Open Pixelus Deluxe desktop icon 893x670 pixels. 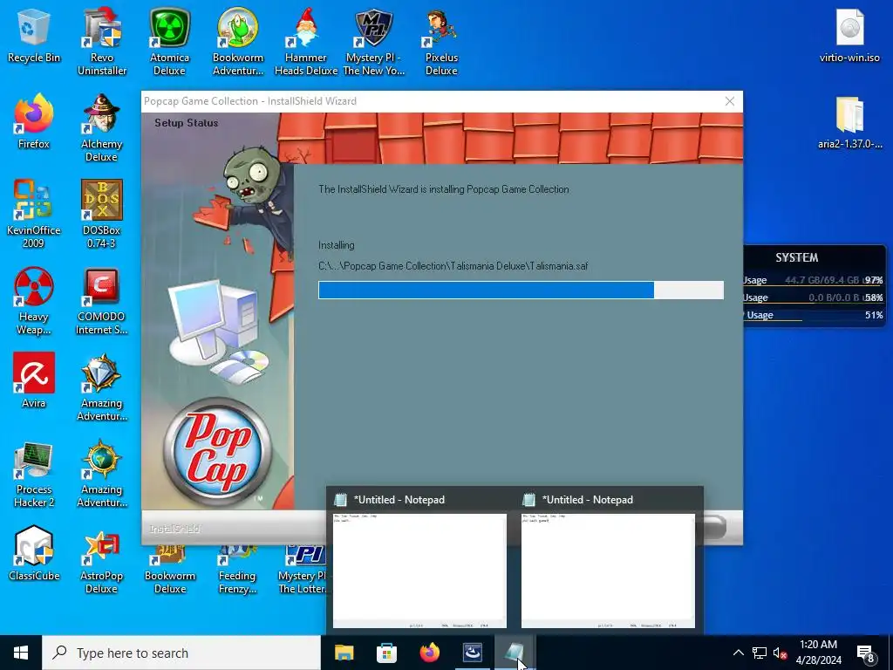click(441, 41)
